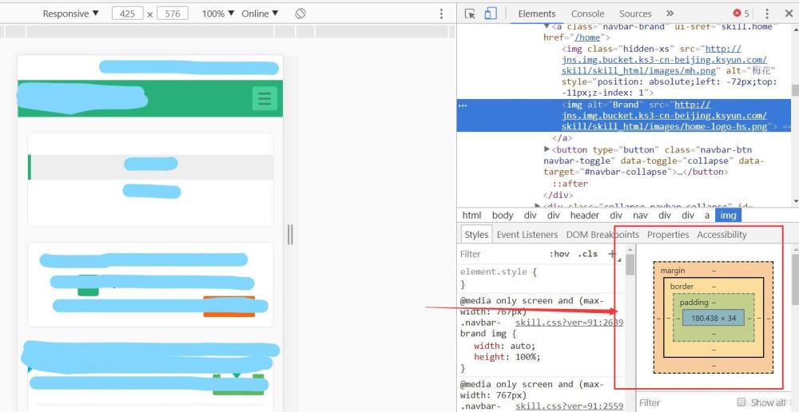Image resolution: width=799 pixels, height=412 pixels.
Task: Select header in the breadcrumb bar
Action: click(585, 216)
